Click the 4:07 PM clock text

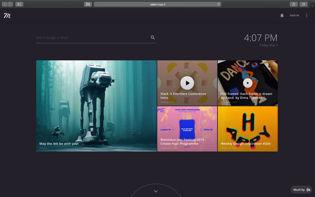tap(261, 38)
